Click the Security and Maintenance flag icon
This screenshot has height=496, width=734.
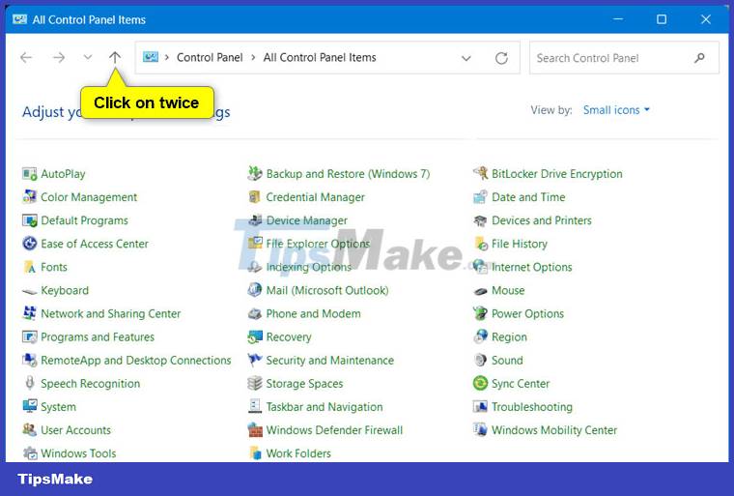255,360
